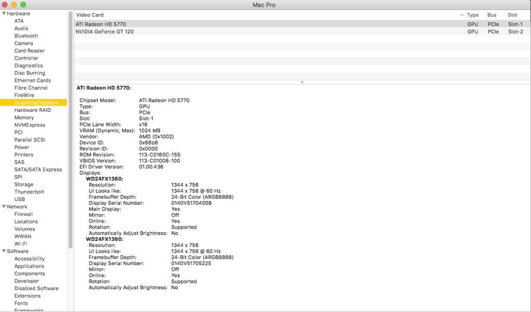Collapse the Hardware section triangle
531x312 pixels.
4,13
